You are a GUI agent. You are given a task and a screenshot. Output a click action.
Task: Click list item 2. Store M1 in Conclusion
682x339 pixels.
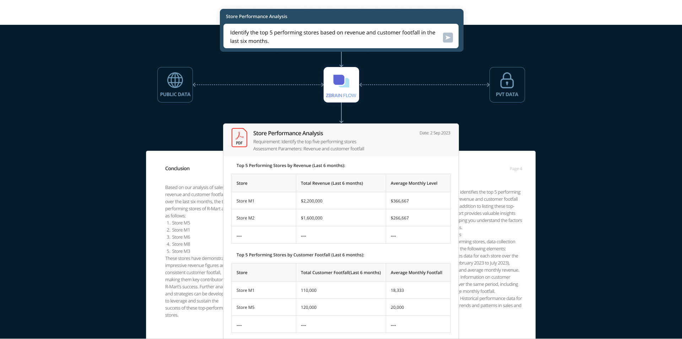click(x=178, y=230)
